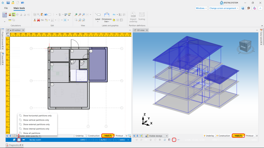This screenshot has width=264, height=148.
Task: Open the File ribbon tab
Action: pos(6,8)
